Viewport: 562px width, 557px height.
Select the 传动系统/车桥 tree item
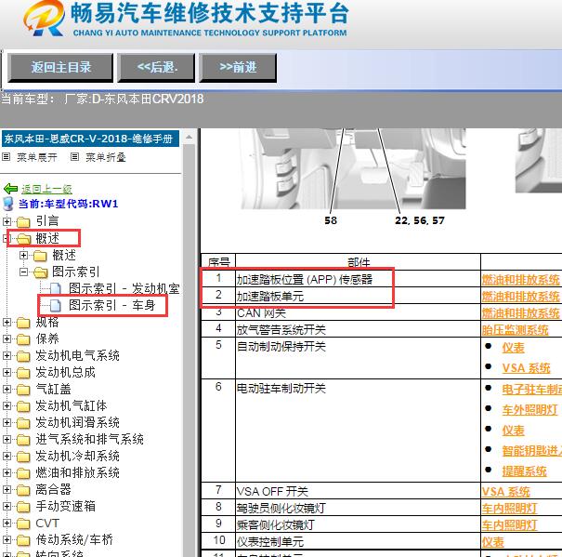click(x=74, y=539)
